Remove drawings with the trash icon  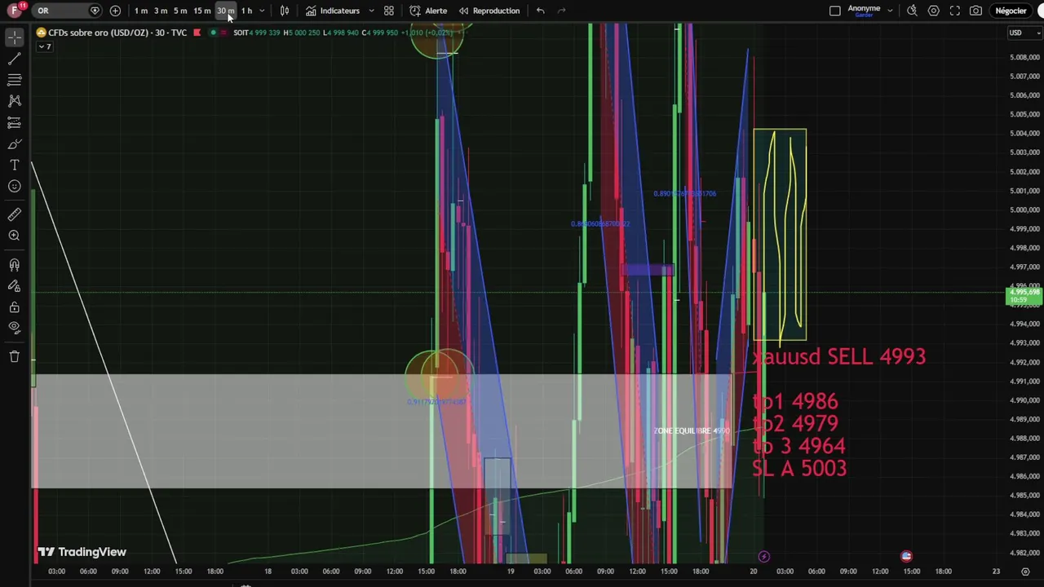[x=15, y=356]
